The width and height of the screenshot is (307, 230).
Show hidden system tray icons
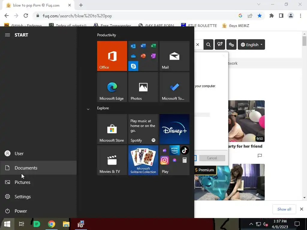[251, 224]
